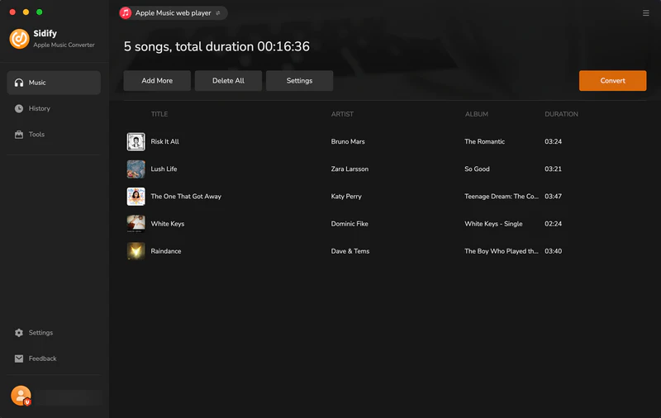Screen dimensions: 661x418
Task: Switch the Apple Music web player source
Action: 173,13
